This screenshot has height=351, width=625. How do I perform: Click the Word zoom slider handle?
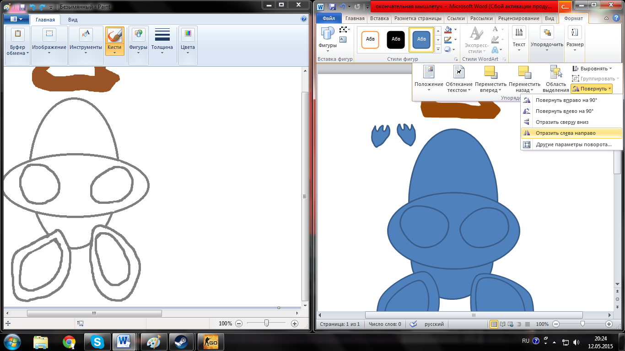pos(582,324)
